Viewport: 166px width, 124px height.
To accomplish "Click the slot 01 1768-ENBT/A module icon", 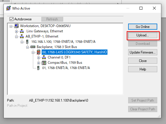I will (38, 68).
